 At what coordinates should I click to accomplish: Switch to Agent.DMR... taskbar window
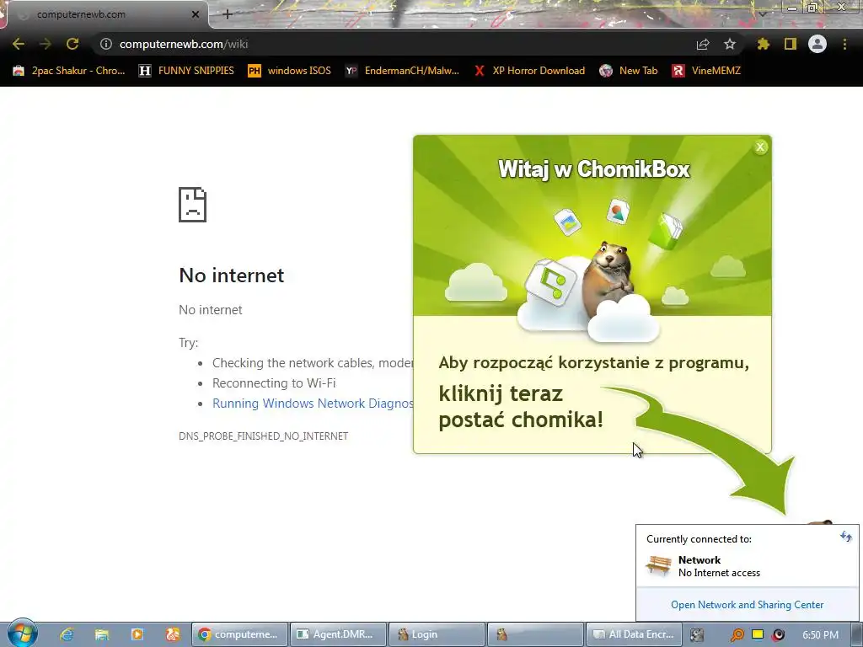[x=339, y=634]
